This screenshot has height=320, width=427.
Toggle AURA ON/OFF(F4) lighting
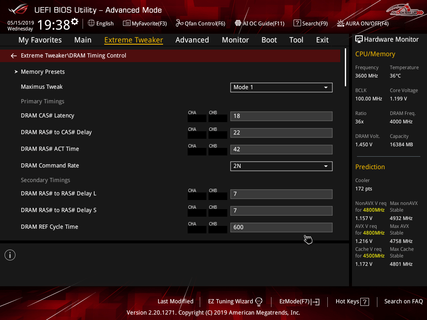pyautogui.click(x=341, y=23)
